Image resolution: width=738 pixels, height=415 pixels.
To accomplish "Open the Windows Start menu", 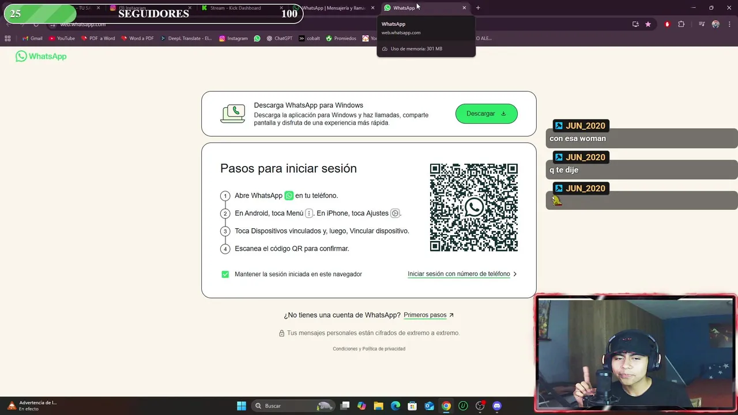I will tap(242, 406).
